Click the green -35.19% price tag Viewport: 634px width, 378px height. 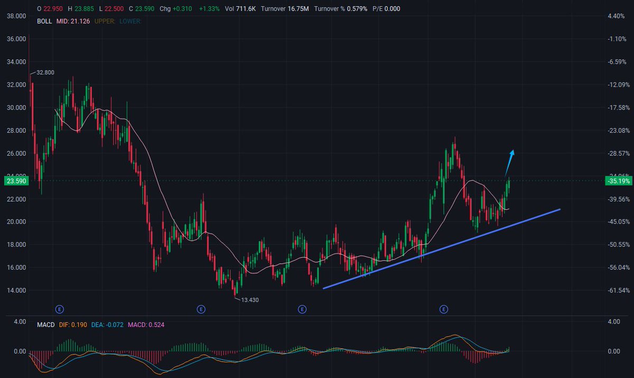(x=618, y=181)
